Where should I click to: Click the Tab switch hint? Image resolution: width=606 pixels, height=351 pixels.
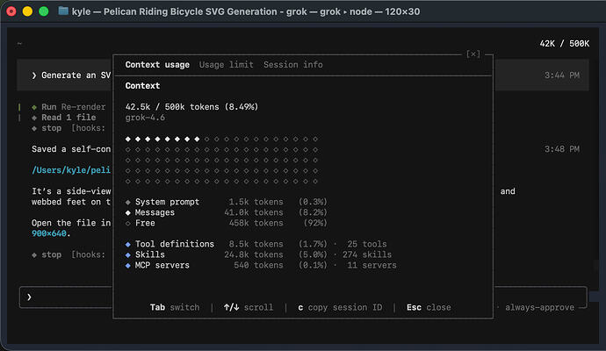[x=175, y=307]
